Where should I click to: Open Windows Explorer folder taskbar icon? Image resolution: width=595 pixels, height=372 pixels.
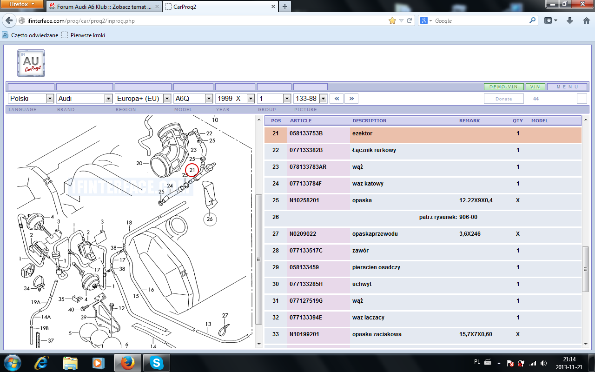70,363
